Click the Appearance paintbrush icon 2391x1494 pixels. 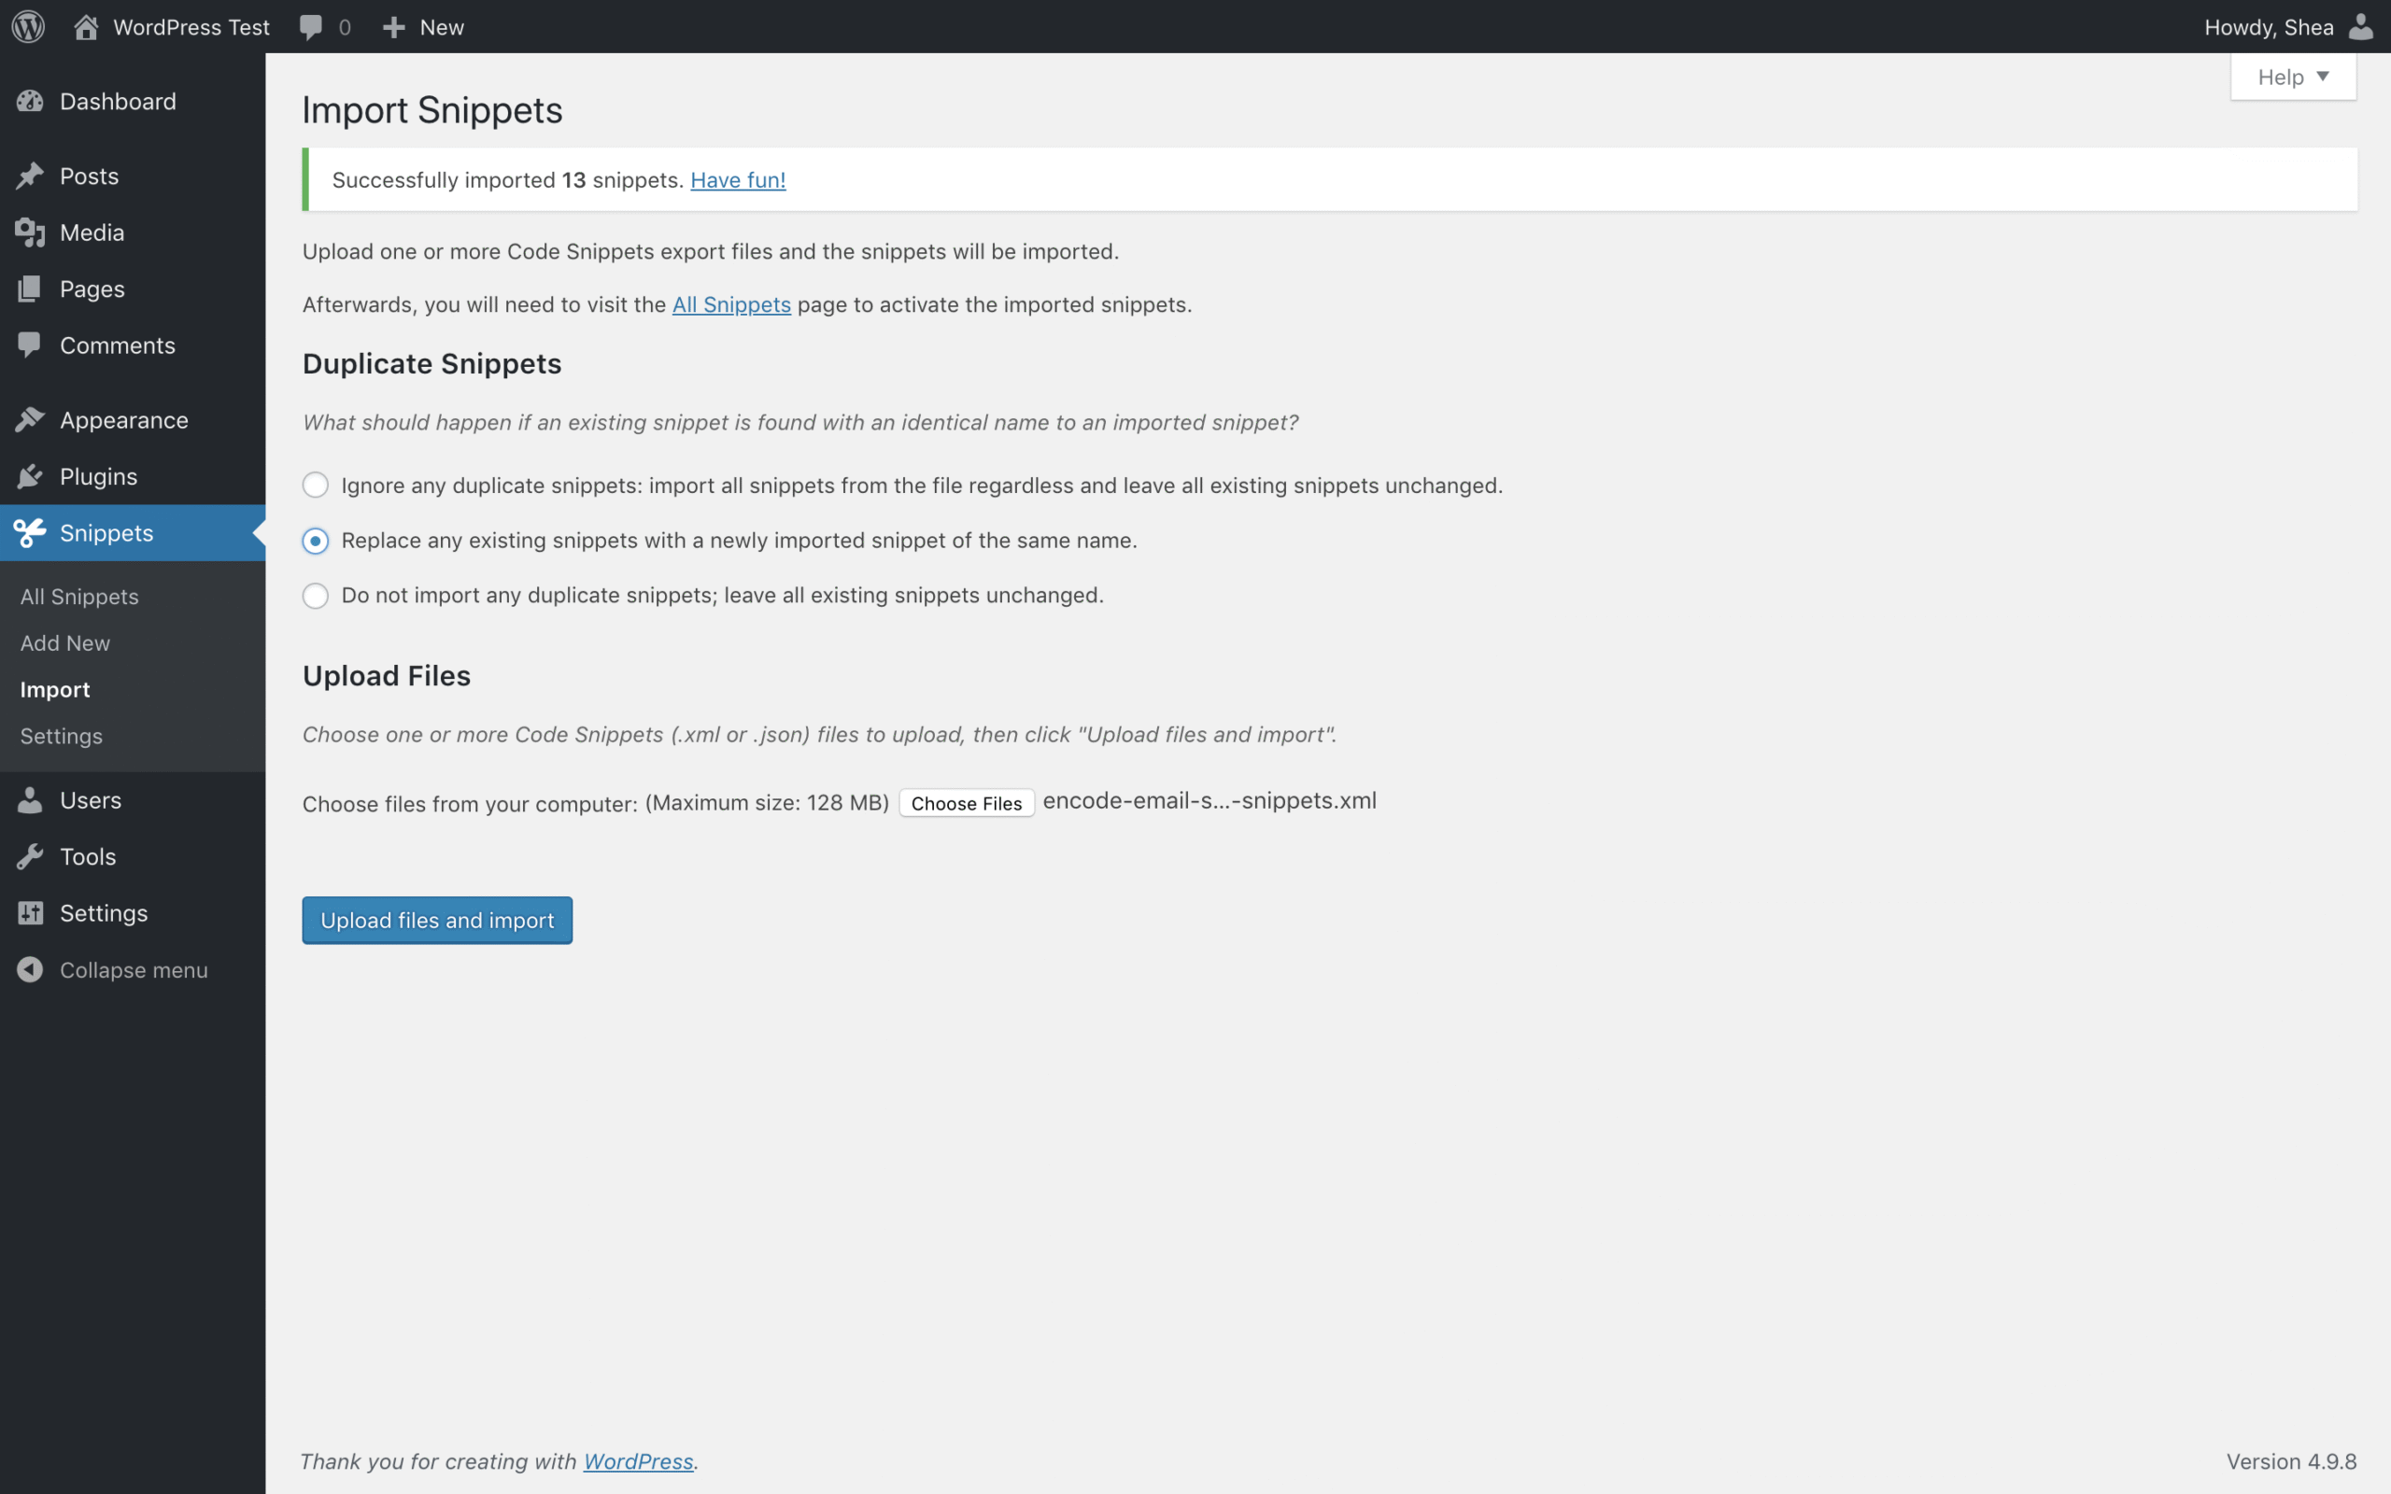coord(30,420)
